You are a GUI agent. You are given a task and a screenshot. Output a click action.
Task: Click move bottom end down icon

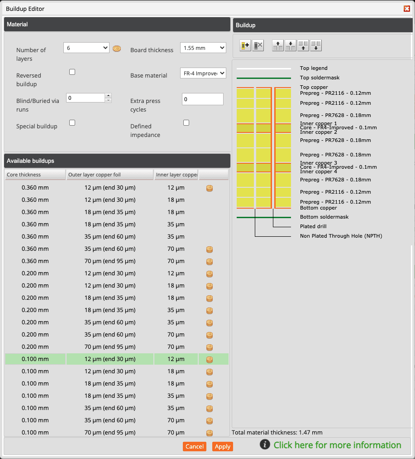click(316, 46)
